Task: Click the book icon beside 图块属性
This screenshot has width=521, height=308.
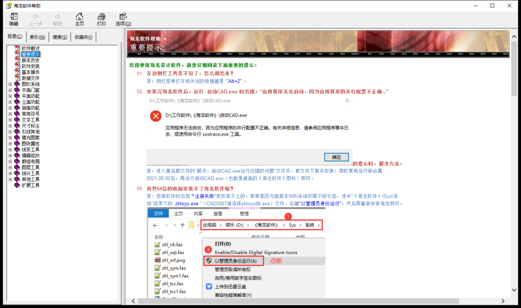Action: tap(17, 144)
